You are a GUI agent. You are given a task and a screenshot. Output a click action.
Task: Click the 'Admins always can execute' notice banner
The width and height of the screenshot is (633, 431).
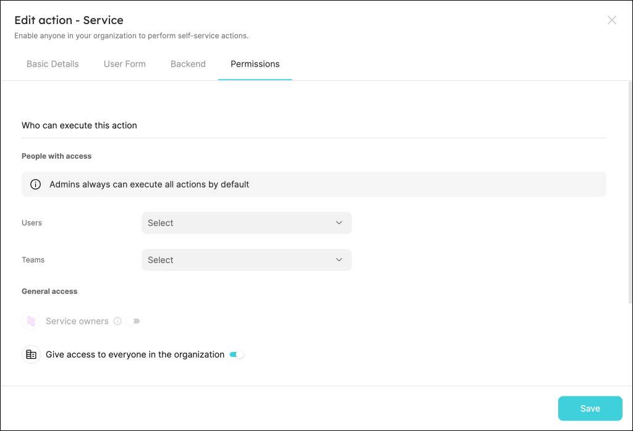coord(371,185)
